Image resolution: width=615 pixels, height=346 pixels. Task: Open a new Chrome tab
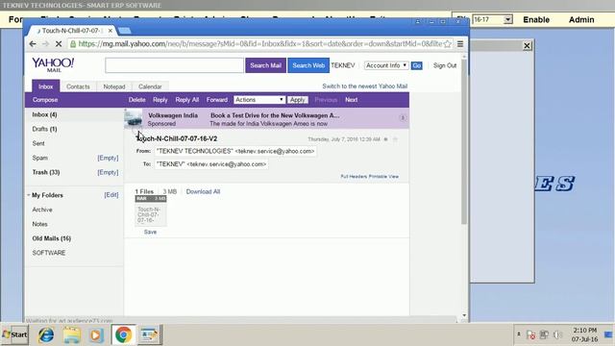pos(124,31)
